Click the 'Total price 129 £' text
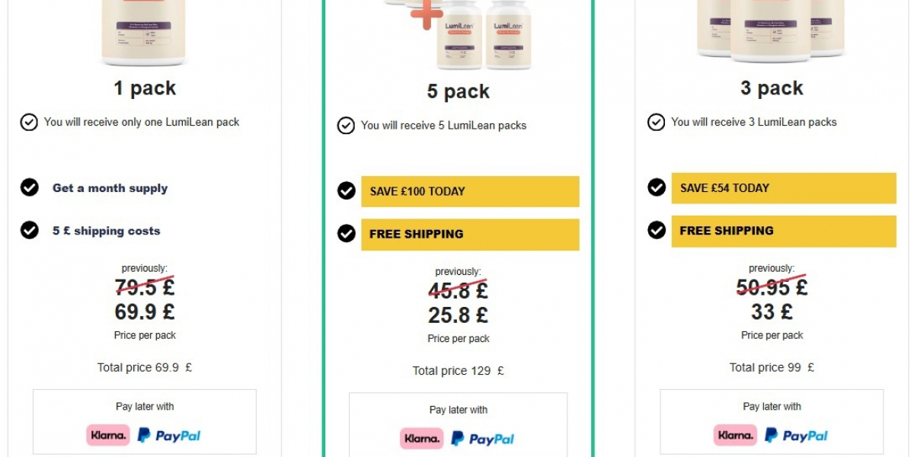The height and width of the screenshot is (457, 914). (x=458, y=371)
